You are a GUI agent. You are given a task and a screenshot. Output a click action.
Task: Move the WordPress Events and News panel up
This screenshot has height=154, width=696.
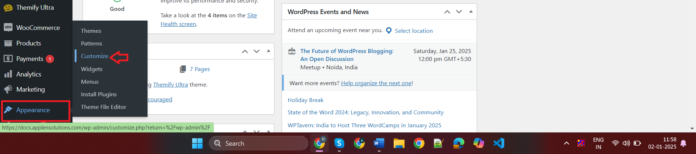[447, 12]
